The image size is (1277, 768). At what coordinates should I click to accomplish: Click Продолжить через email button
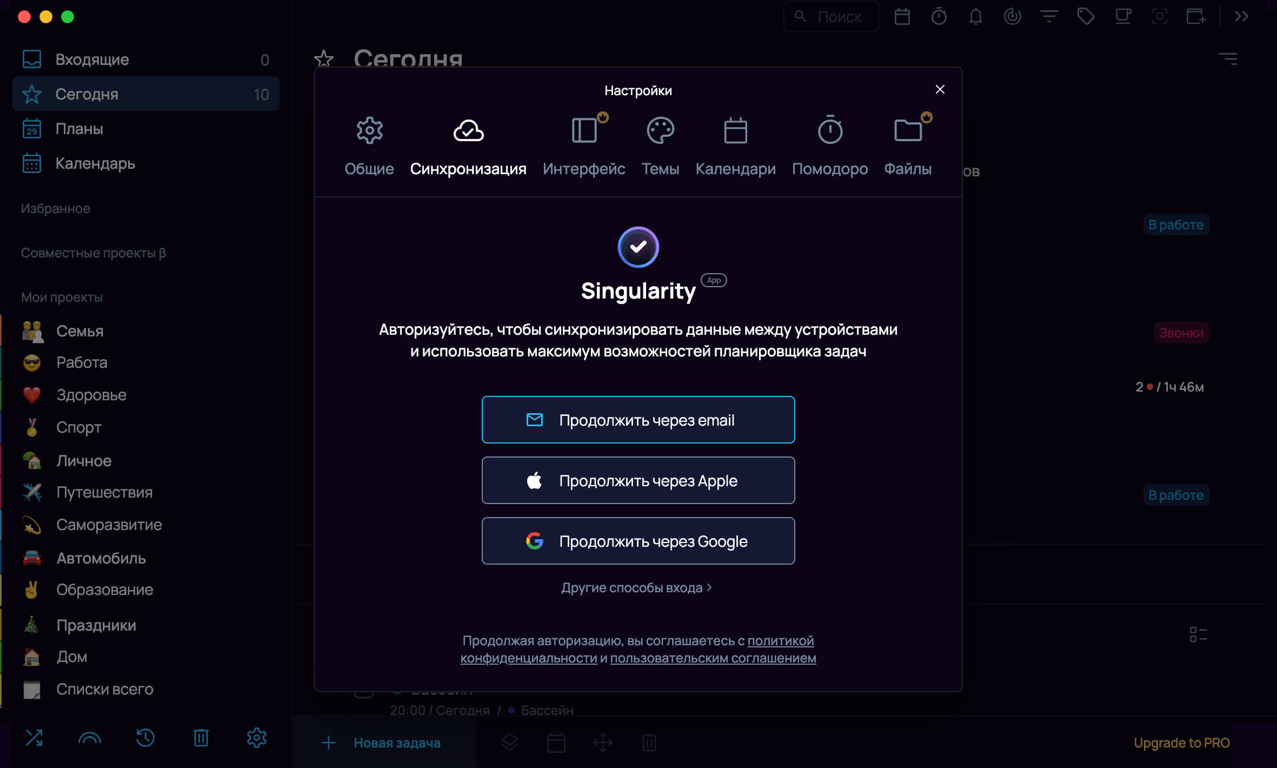click(x=638, y=420)
